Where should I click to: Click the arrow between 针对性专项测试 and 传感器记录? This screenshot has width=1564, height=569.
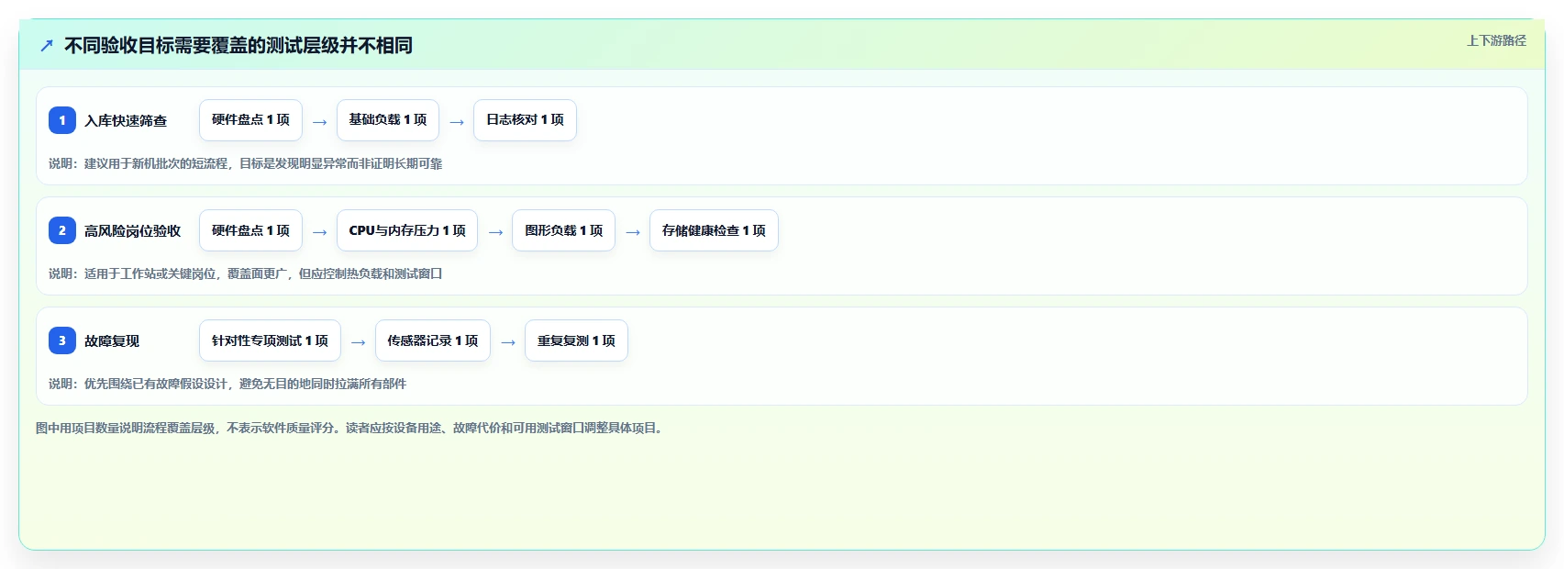tap(359, 342)
